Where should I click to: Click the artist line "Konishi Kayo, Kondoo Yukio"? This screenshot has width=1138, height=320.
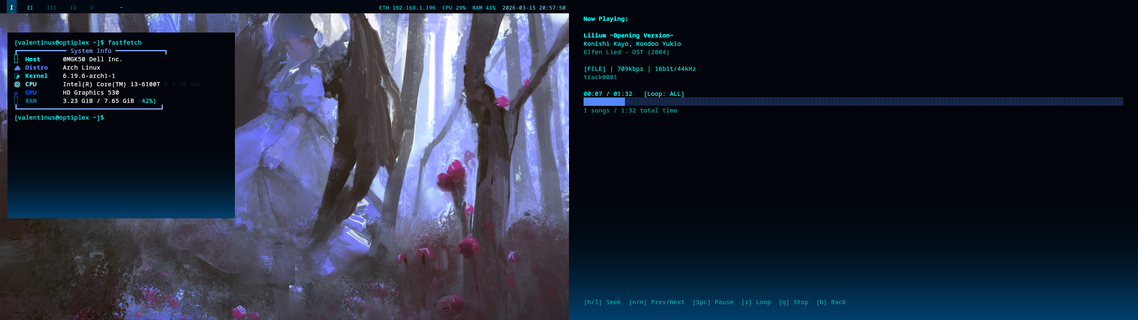(x=632, y=44)
